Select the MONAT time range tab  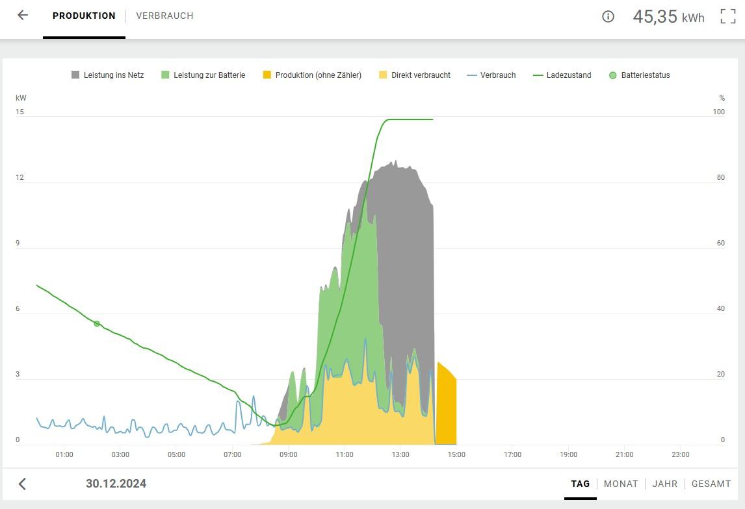[621, 484]
